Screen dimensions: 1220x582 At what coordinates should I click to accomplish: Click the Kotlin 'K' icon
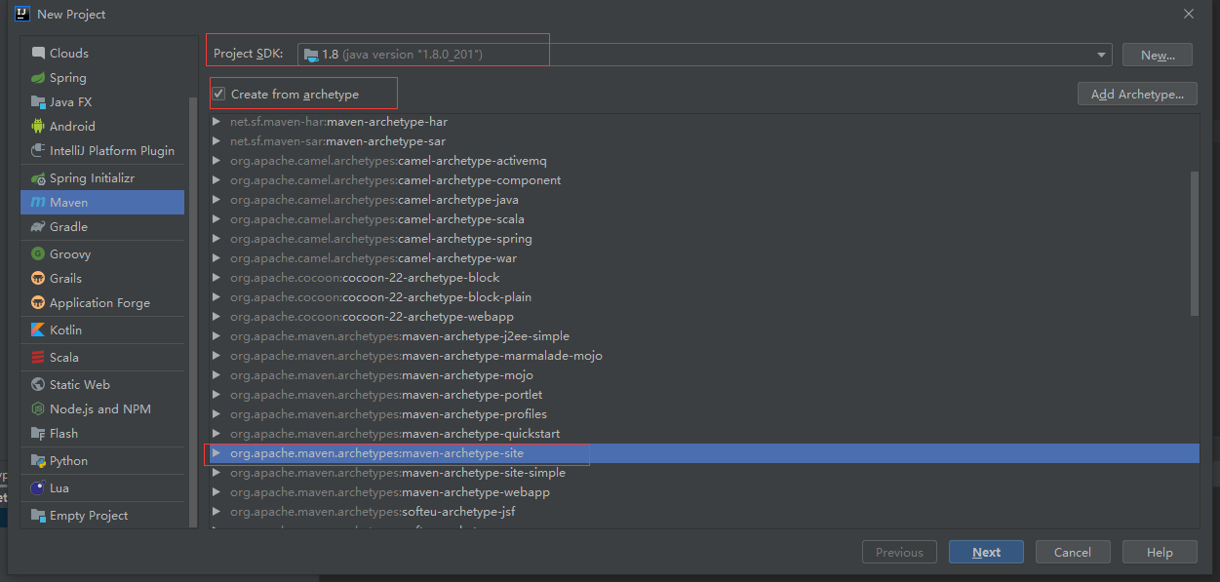(x=38, y=330)
